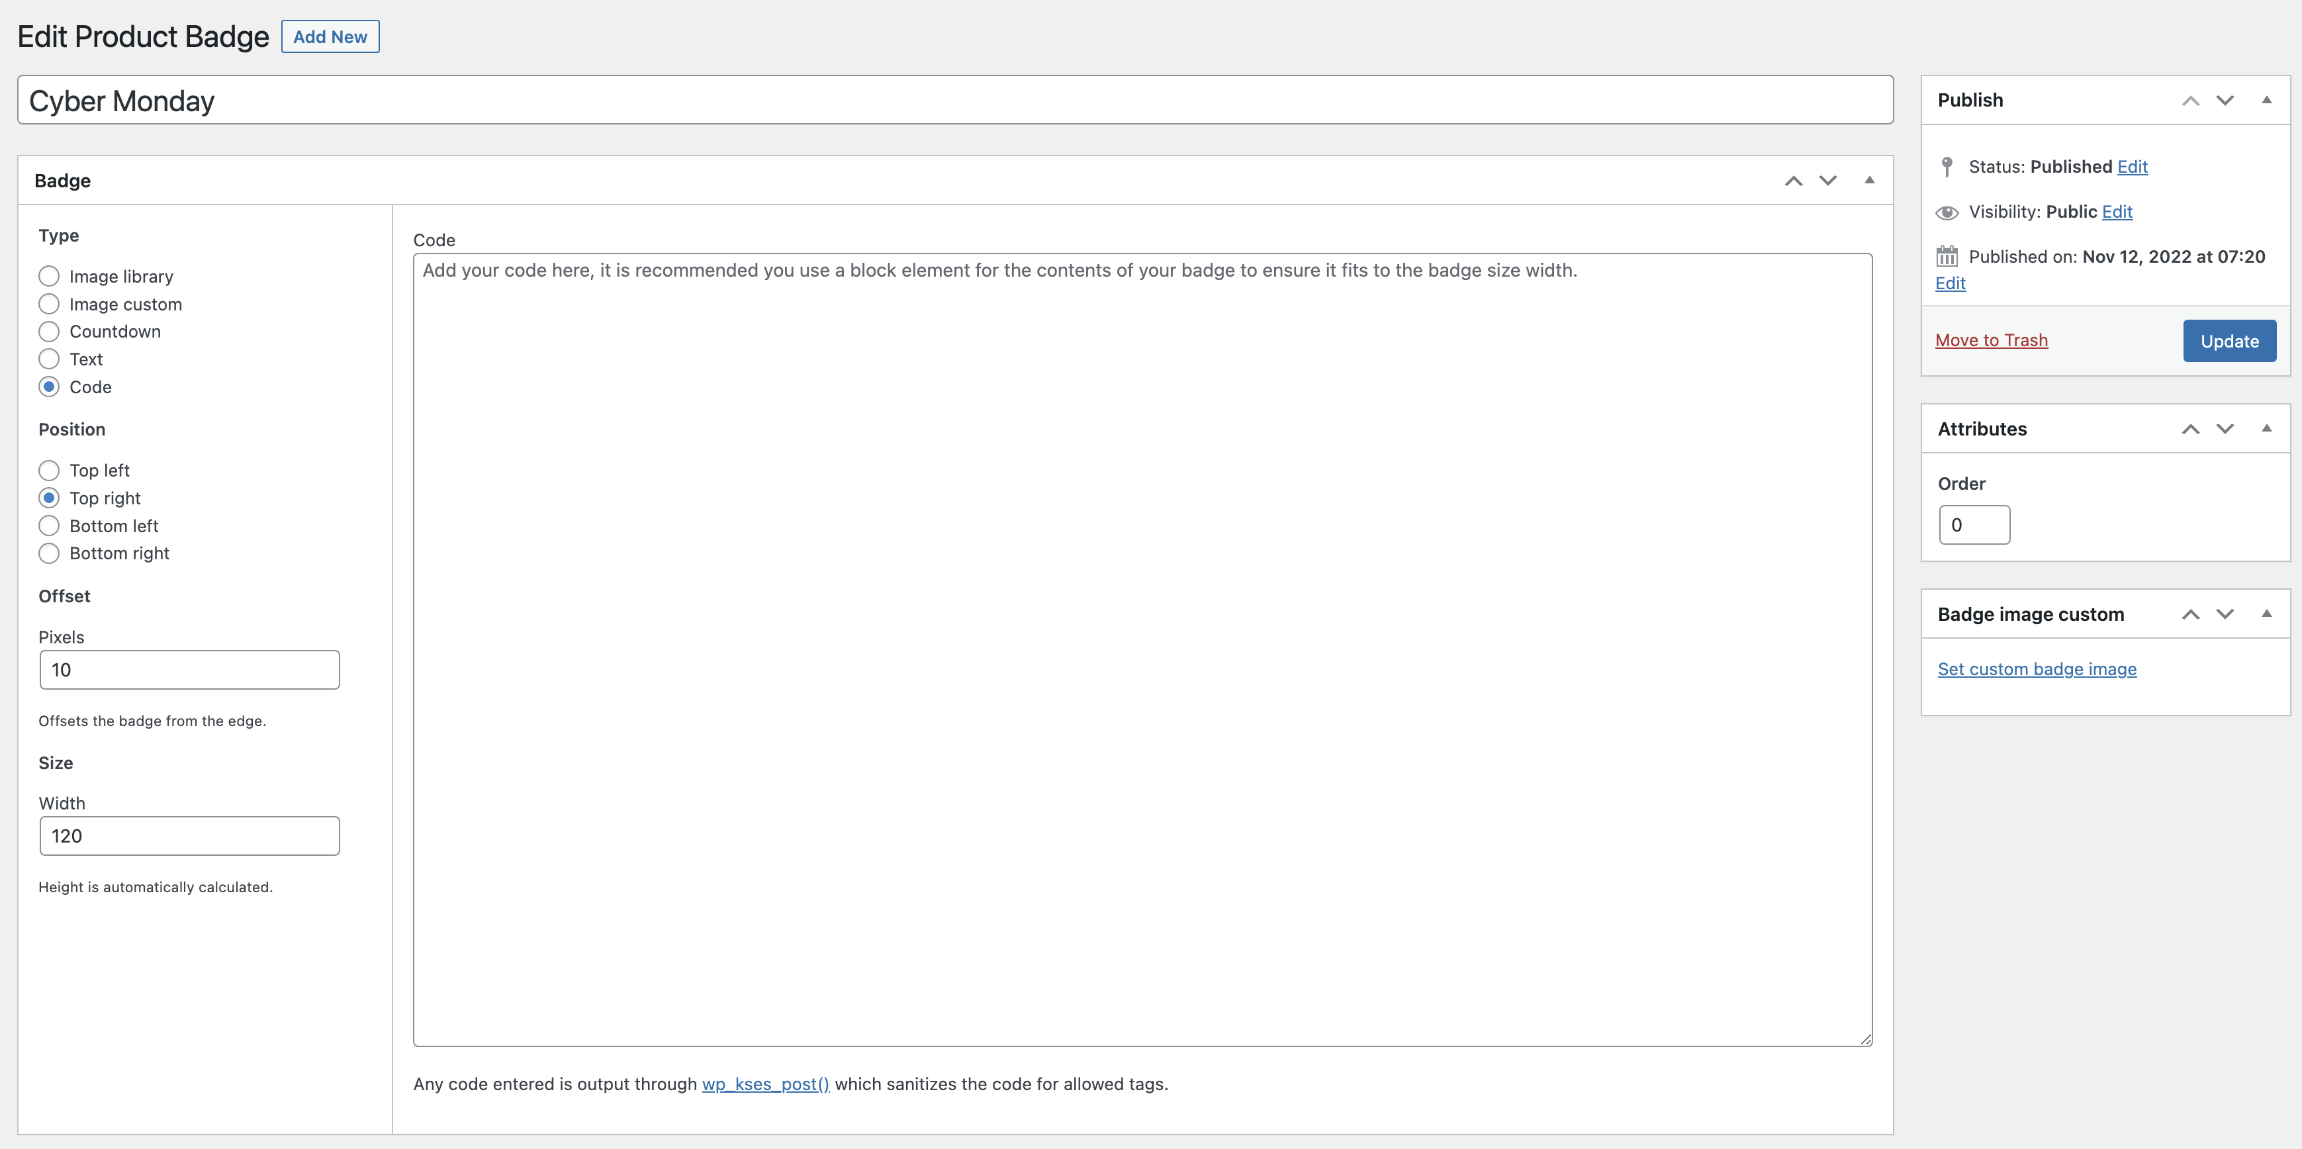2302x1149 pixels.
Task: Collapse the Attributes panel toggle triangle
Action: 2266,429
